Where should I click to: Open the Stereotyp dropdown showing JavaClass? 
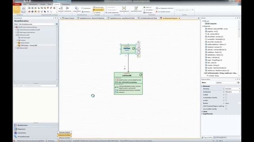click(x=233, y=89)
